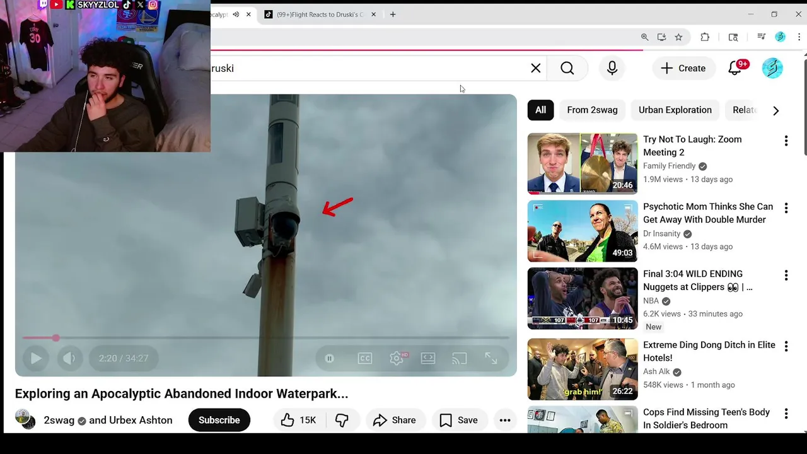
Task: Open the Dr Insanity channel link
Action: [661, 233]
